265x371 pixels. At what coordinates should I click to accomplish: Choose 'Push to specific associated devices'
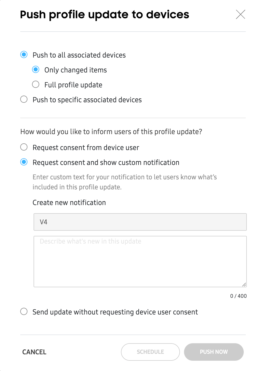24,99
